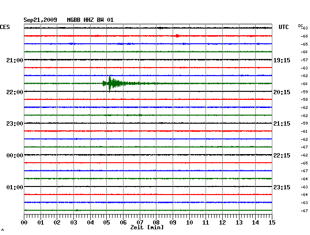
Task: Click the station title MGBB HHZ BW 01
Action: (90, 20)
